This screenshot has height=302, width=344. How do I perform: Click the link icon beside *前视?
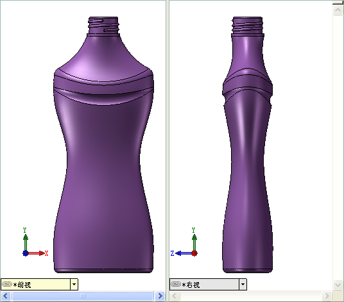click(7, 284)
